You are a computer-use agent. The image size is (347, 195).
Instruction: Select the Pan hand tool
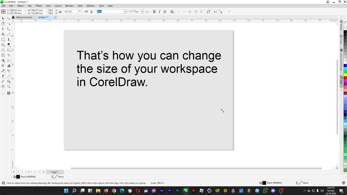pyautogui.click(x=3, y=86)
